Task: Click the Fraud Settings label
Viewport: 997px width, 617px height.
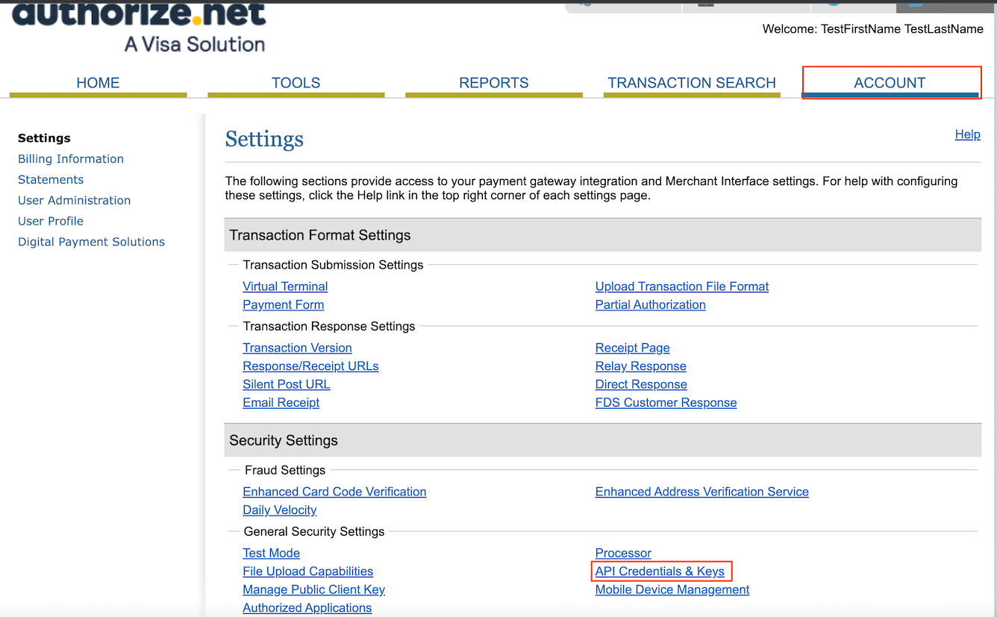Action: 285,470
